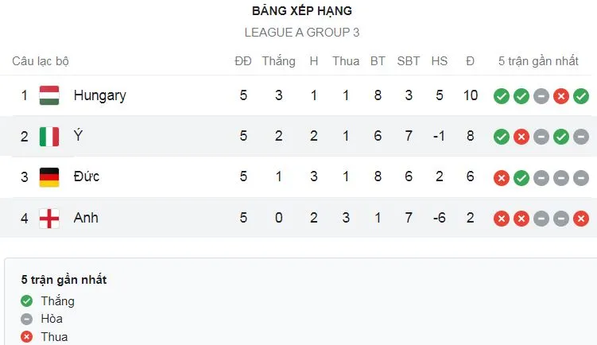
Task: Click the England flag icon
Action: pyautogui.click(x=49, y=218)
